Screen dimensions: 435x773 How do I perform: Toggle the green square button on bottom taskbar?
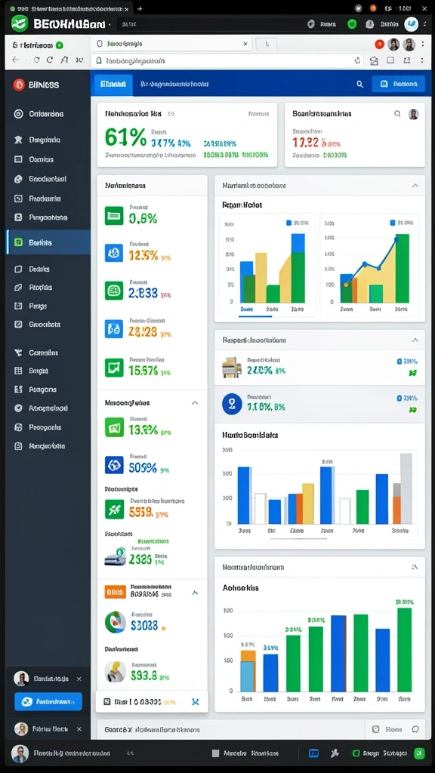tap(419, 753)
